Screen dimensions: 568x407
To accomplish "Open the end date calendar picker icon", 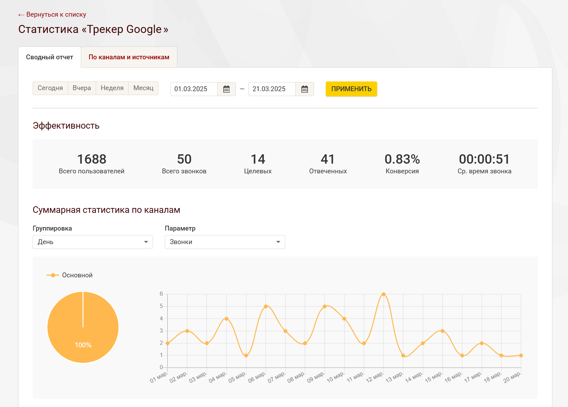I will 304,89.
